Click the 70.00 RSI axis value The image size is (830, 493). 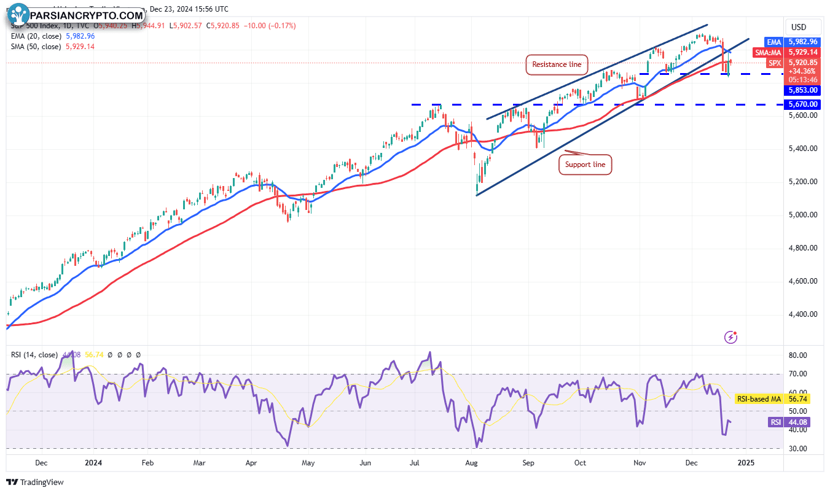tap(797, 374)
